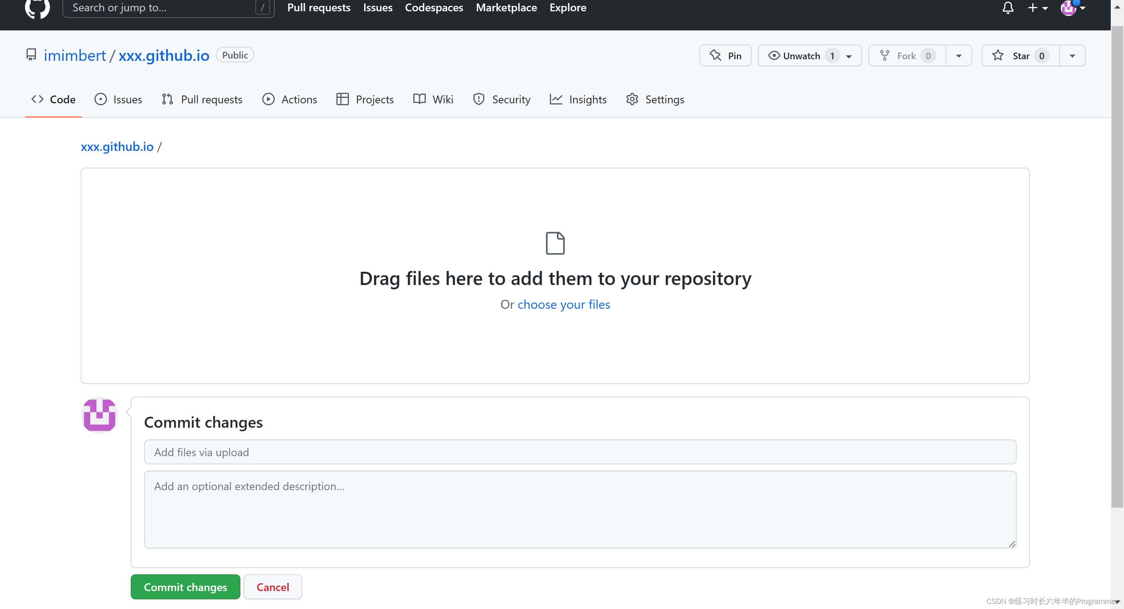Open the user profile avatar menu

click(1072, 8)
